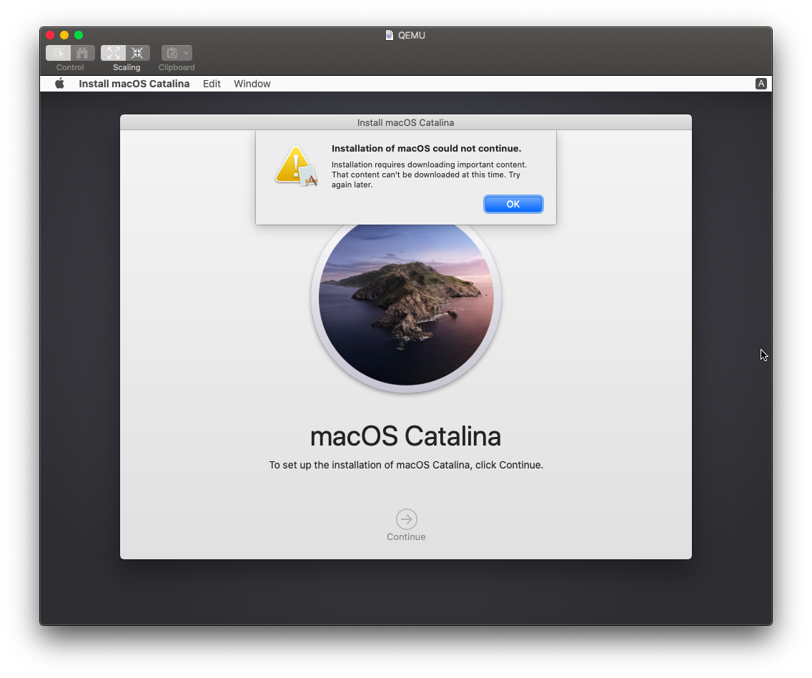Open the Install macOS Catalina menu
Screen dimensions: 812x678
(x=134, y=84)
